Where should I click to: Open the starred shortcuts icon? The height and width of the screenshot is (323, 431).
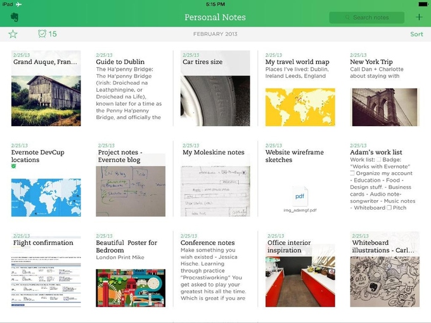[13, 34]
